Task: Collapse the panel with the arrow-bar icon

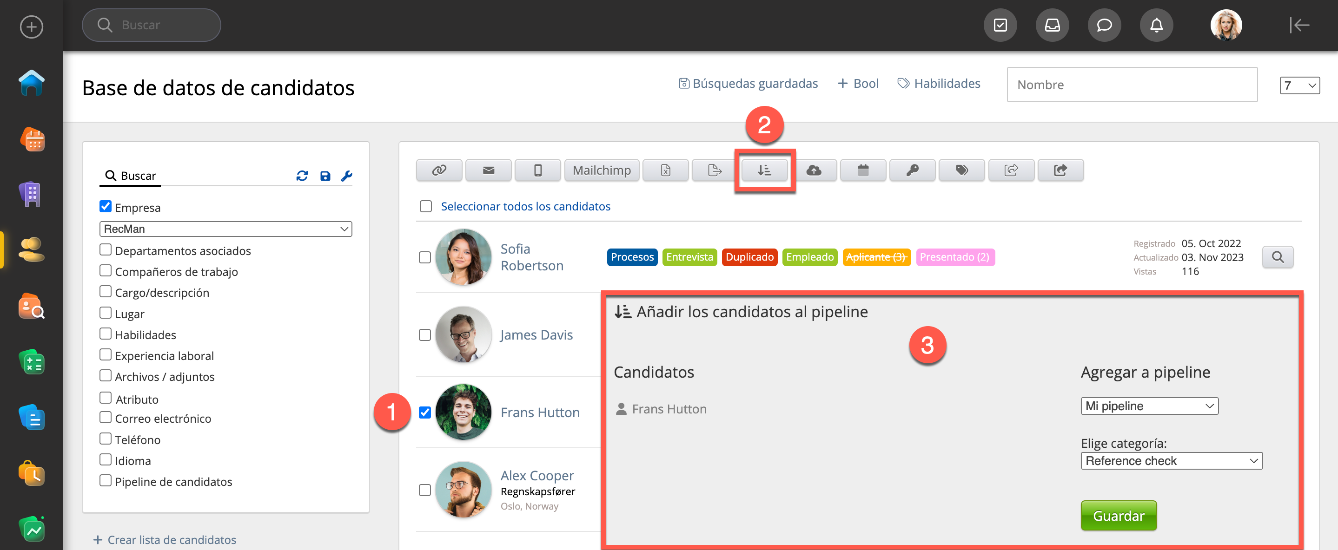Action: pos(1299,25)
